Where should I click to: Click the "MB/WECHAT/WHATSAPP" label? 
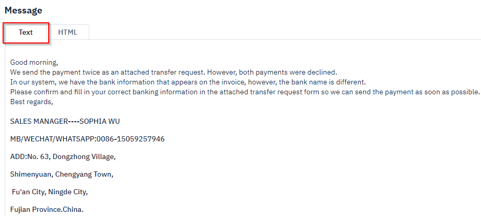[x=52, y=139]
